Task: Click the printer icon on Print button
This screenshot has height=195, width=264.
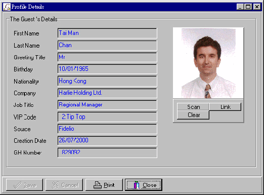Action: click(98, 185)
